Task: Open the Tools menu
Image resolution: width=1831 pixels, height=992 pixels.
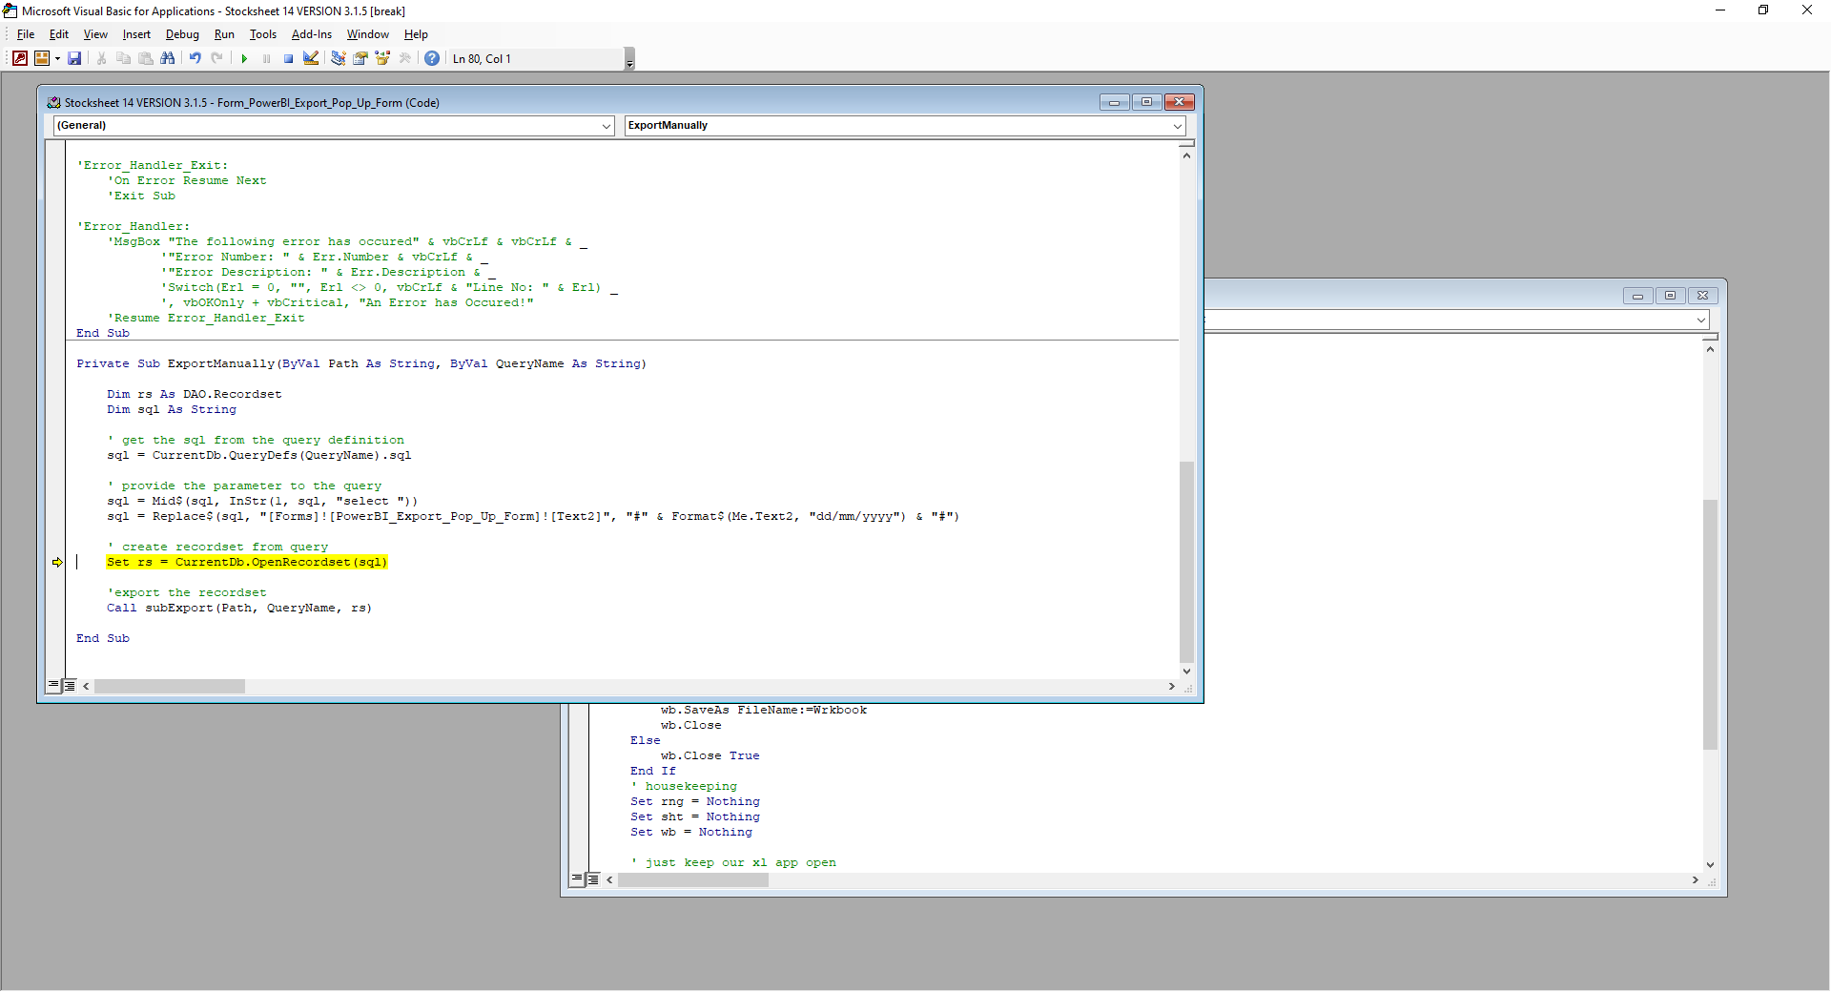Action: pyautogui.click(x=263, y=34)
